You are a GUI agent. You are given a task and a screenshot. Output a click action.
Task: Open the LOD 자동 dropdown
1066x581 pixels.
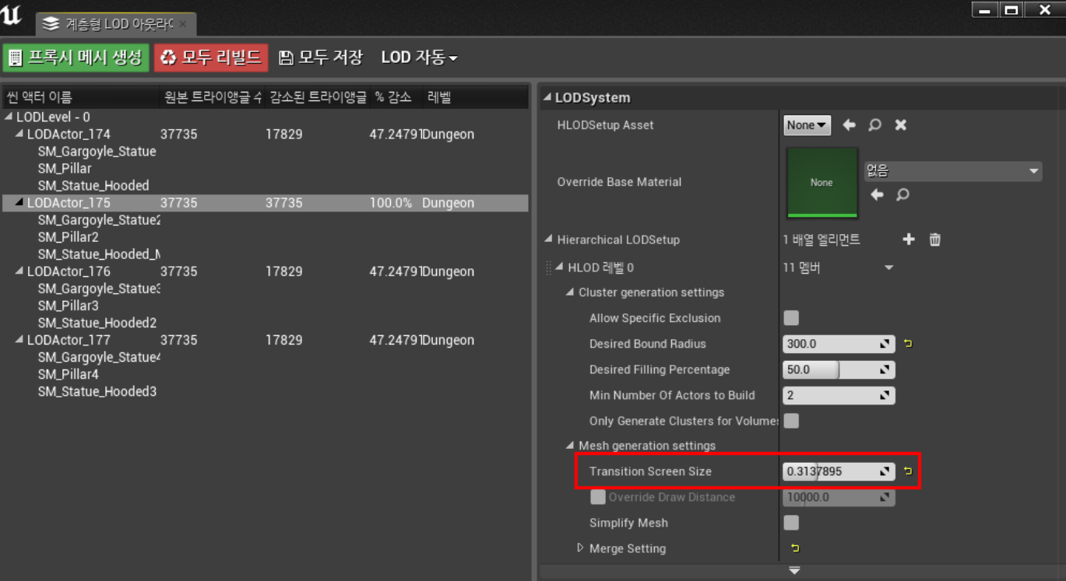tap(419, 58)
